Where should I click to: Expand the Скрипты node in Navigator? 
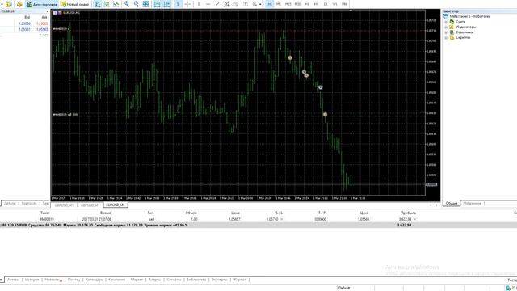coord(446,38)
